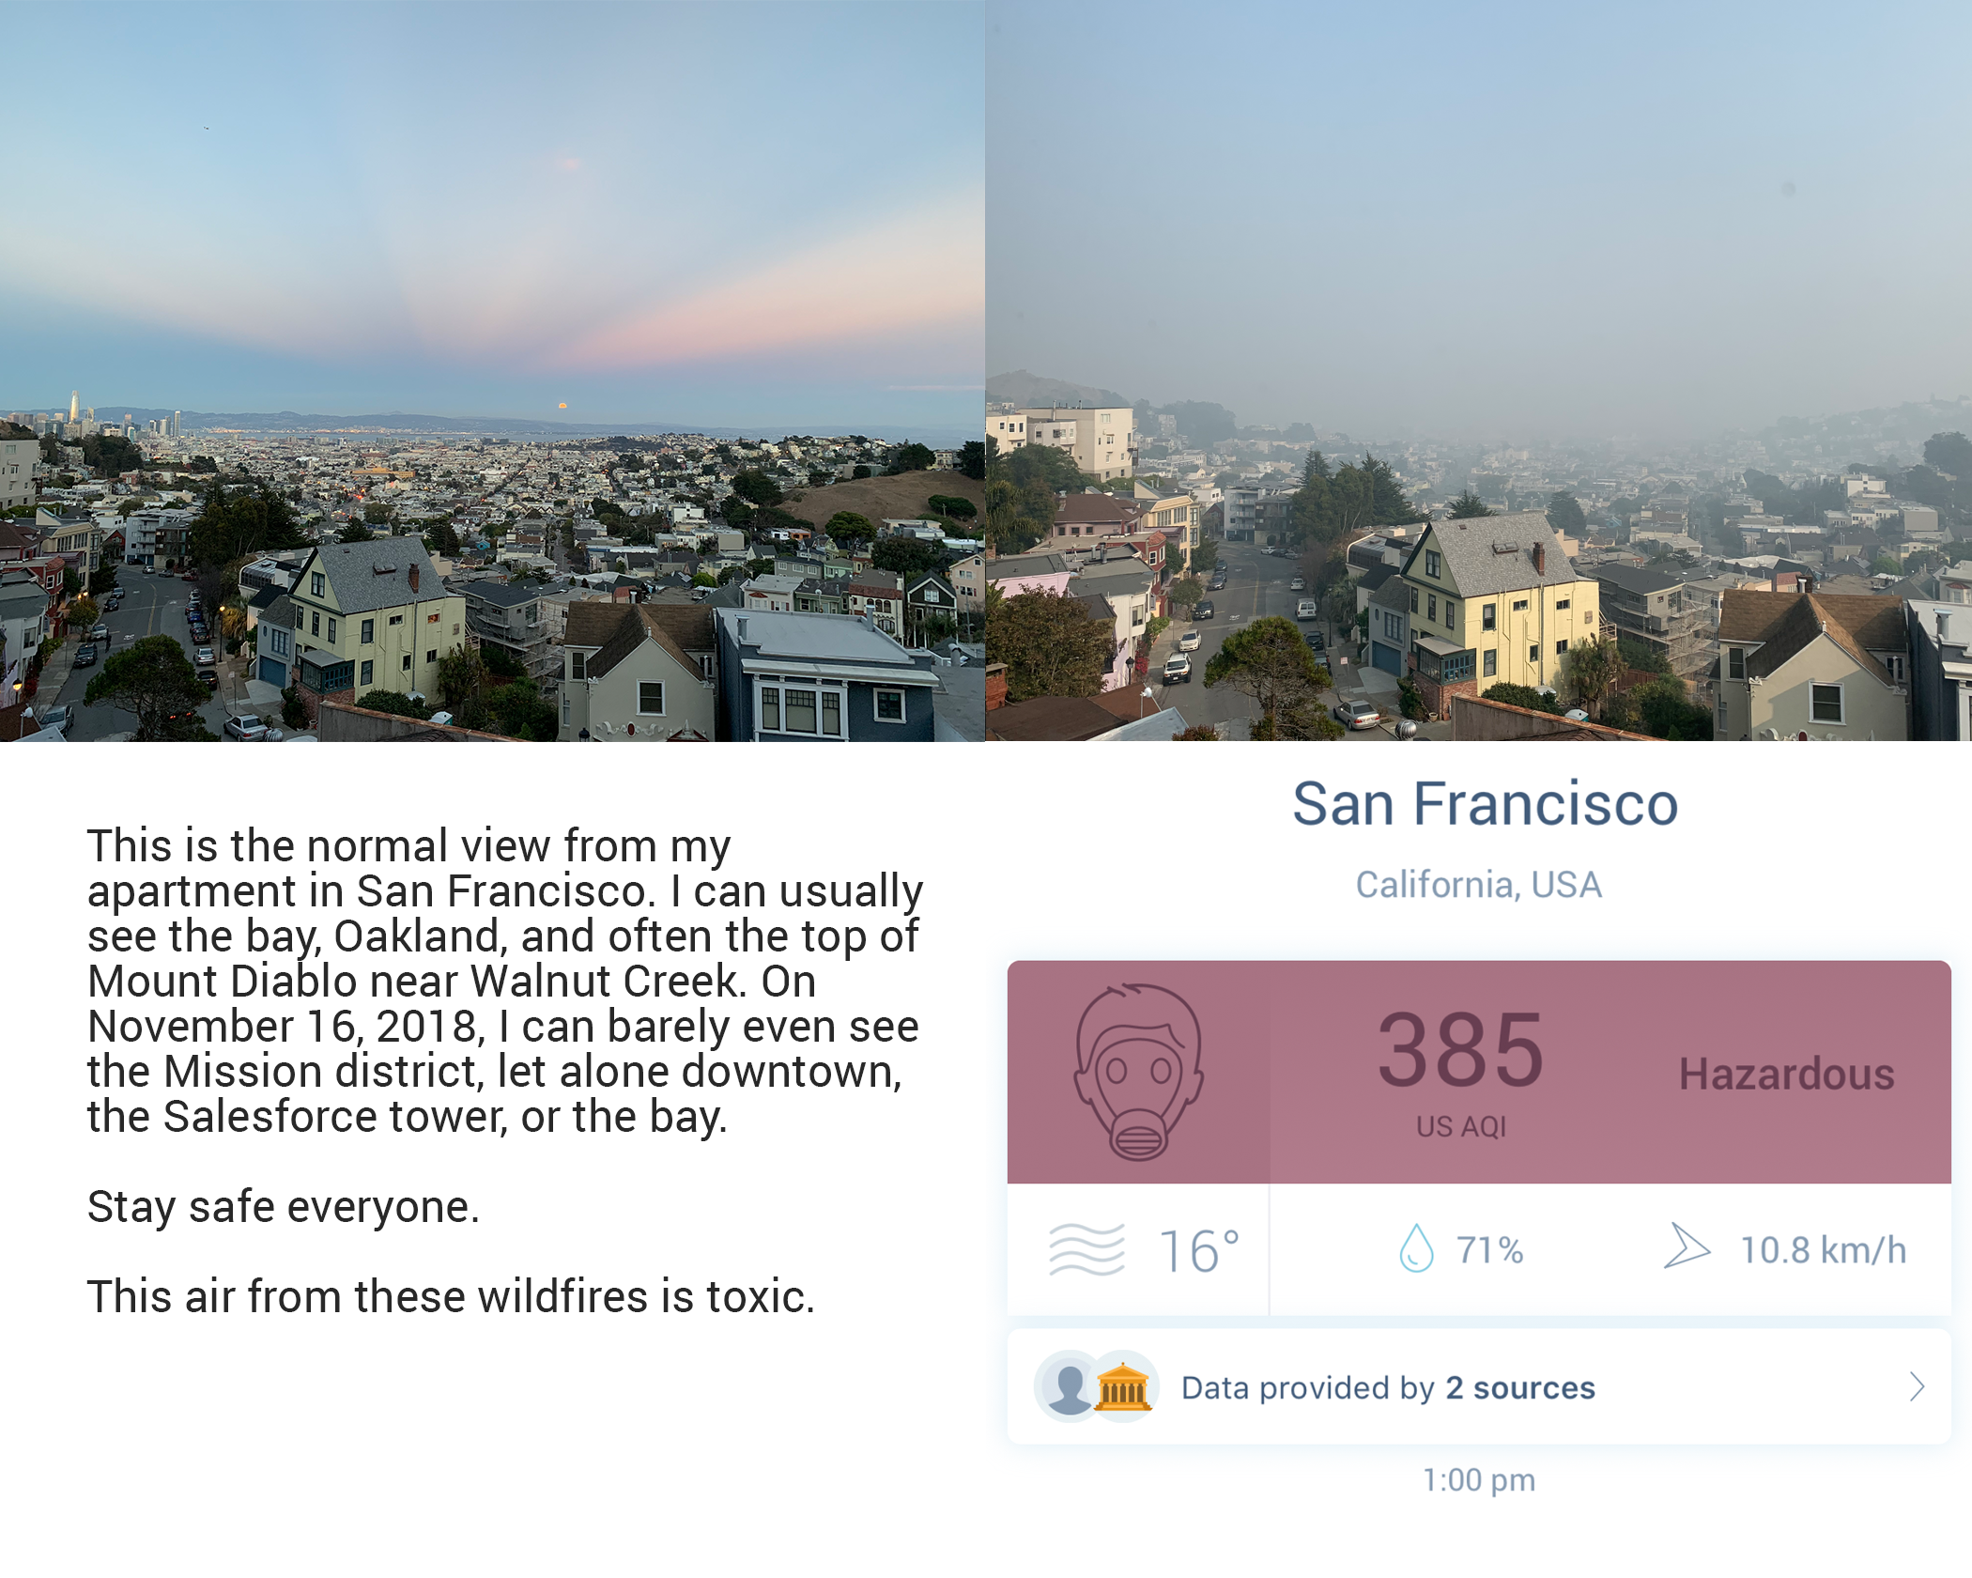Click the 385 US AQI value

(x=1460, y=1050)
